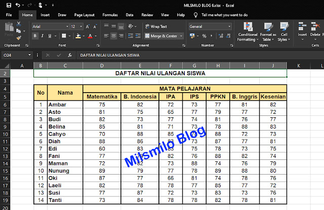
Task: Toggle Bold formatting
Action: click(35, 36)
